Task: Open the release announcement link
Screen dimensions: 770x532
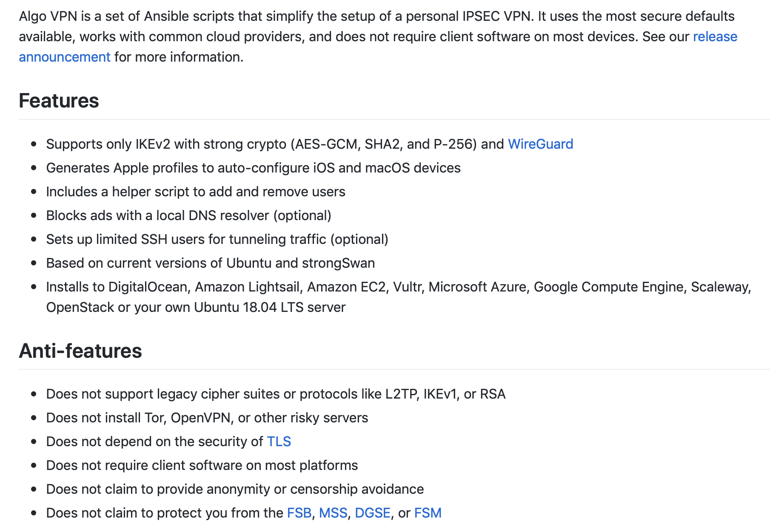Action: 715,37
